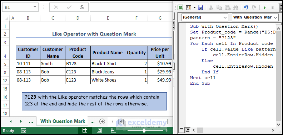Undo the last edit in VBA editor
The width and height of the screenshot is (283, 135).
246,7
